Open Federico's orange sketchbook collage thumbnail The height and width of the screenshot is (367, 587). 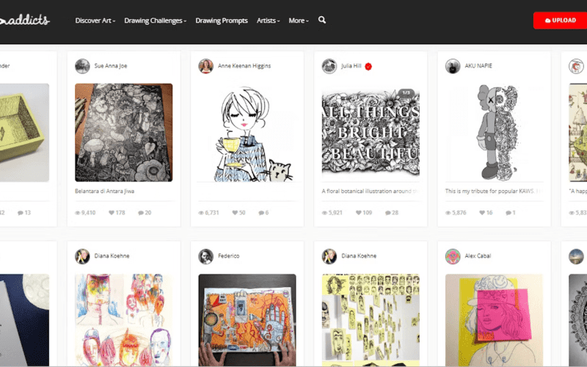coord(247,320)
